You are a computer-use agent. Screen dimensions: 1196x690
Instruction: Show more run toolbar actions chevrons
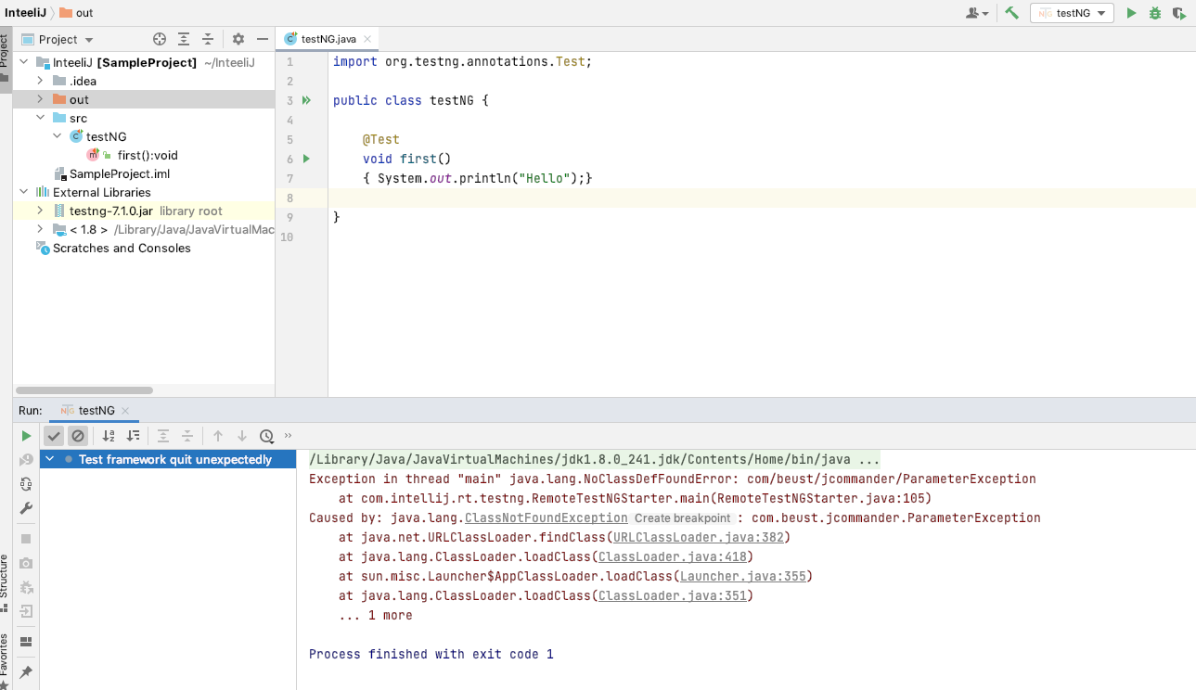click(x=288, y=436)
